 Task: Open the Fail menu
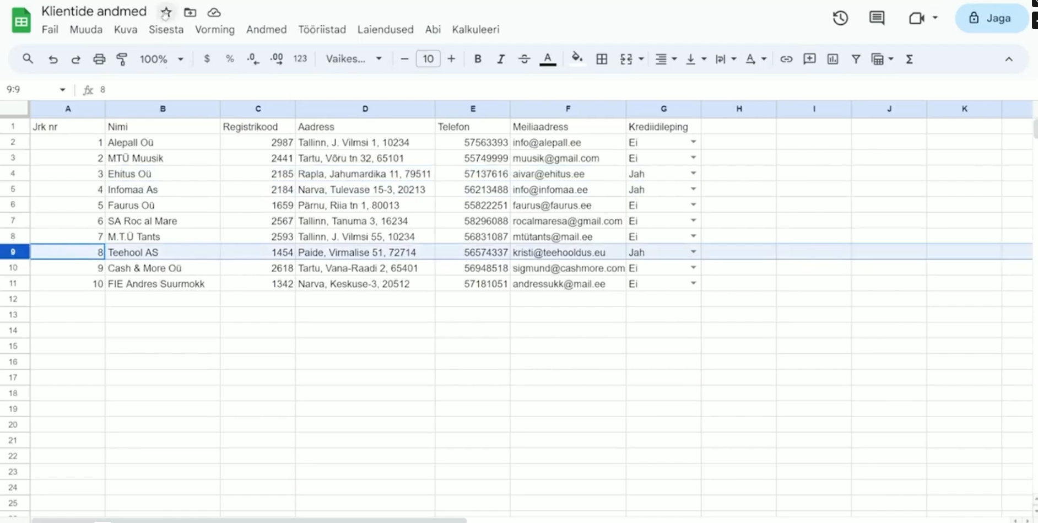50,30
